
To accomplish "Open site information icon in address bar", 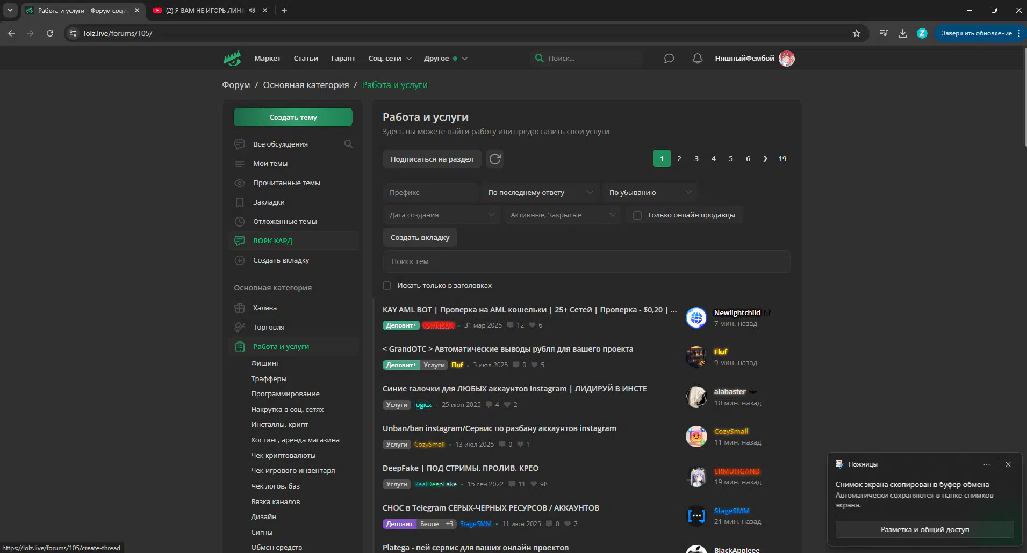I will coord(73,33).
